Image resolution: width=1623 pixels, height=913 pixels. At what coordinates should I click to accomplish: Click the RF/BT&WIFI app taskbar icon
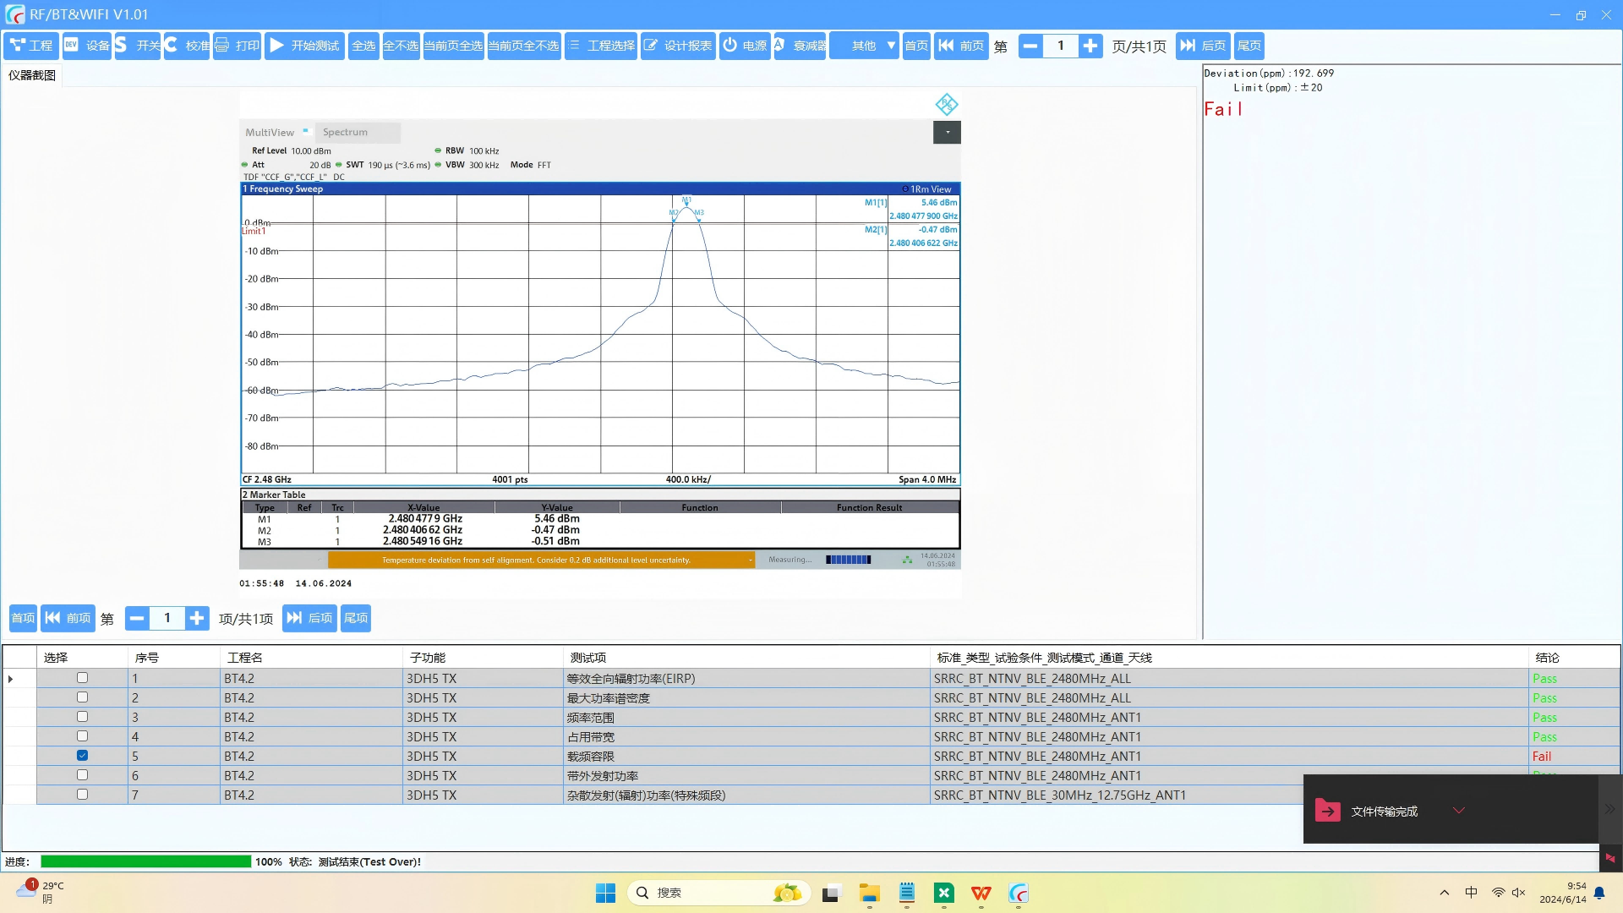tap(1018, 893)
